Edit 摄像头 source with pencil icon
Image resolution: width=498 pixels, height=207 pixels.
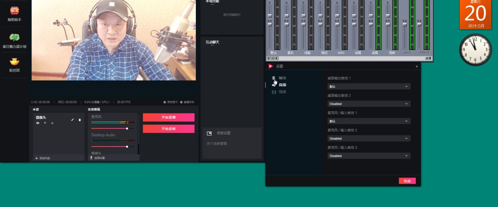[x=73, y=120]
